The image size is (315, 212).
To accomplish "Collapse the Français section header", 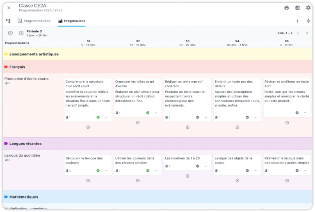I will click(157, 67).
